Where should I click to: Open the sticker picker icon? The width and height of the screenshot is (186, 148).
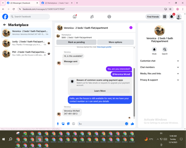(x=68, y=124)
